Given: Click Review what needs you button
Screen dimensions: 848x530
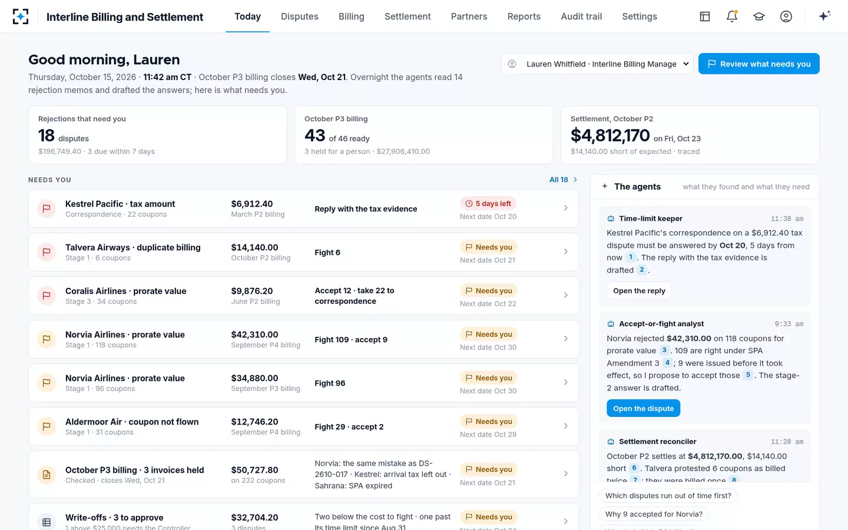Looking at the screenshot, I should 759,64.
